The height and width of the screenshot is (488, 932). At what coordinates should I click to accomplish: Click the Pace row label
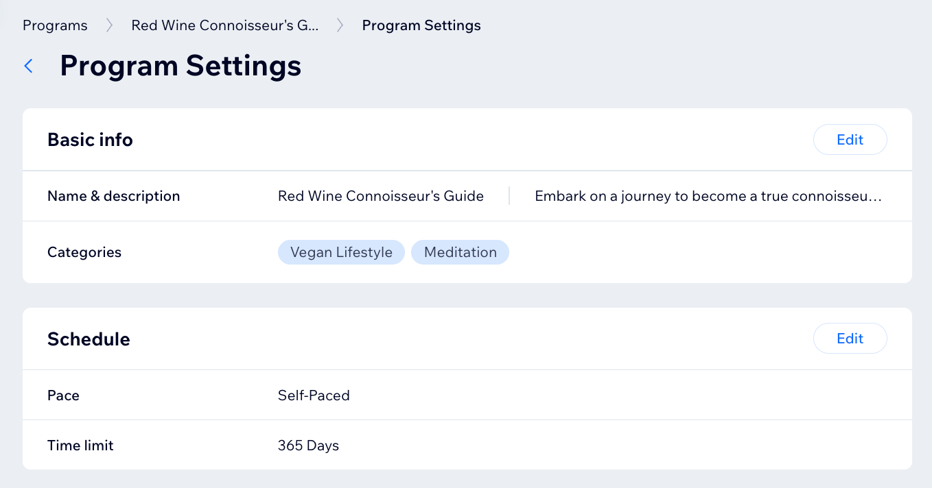pos(63,395)
